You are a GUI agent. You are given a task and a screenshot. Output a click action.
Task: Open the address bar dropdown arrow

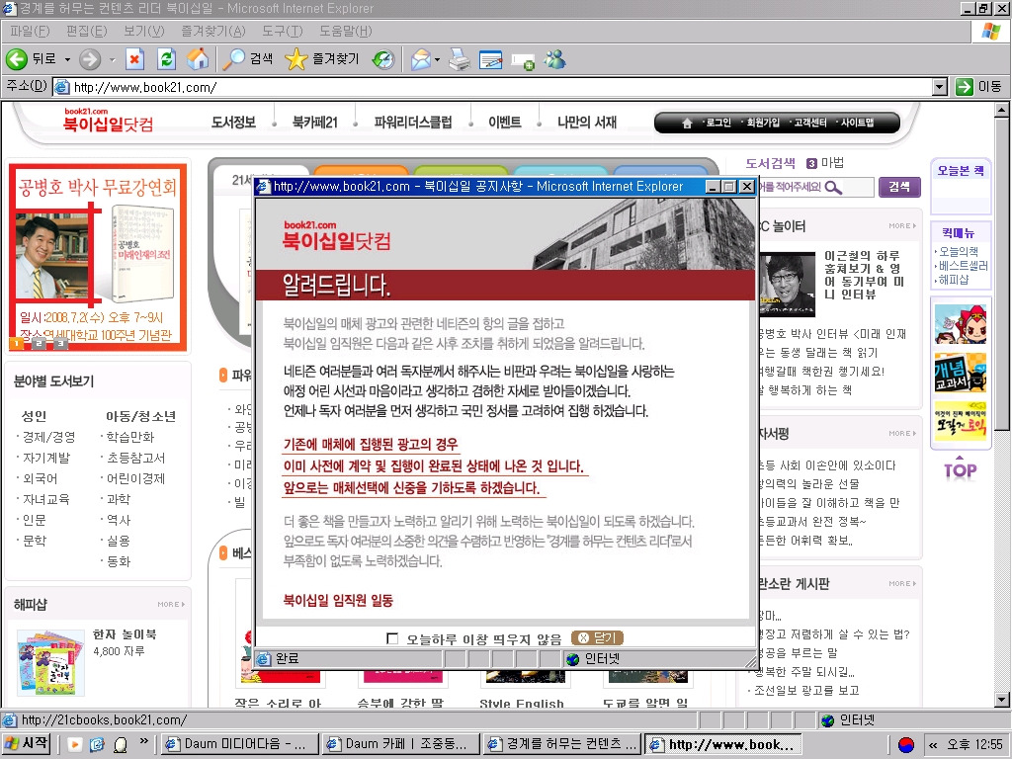pos(940,87)
